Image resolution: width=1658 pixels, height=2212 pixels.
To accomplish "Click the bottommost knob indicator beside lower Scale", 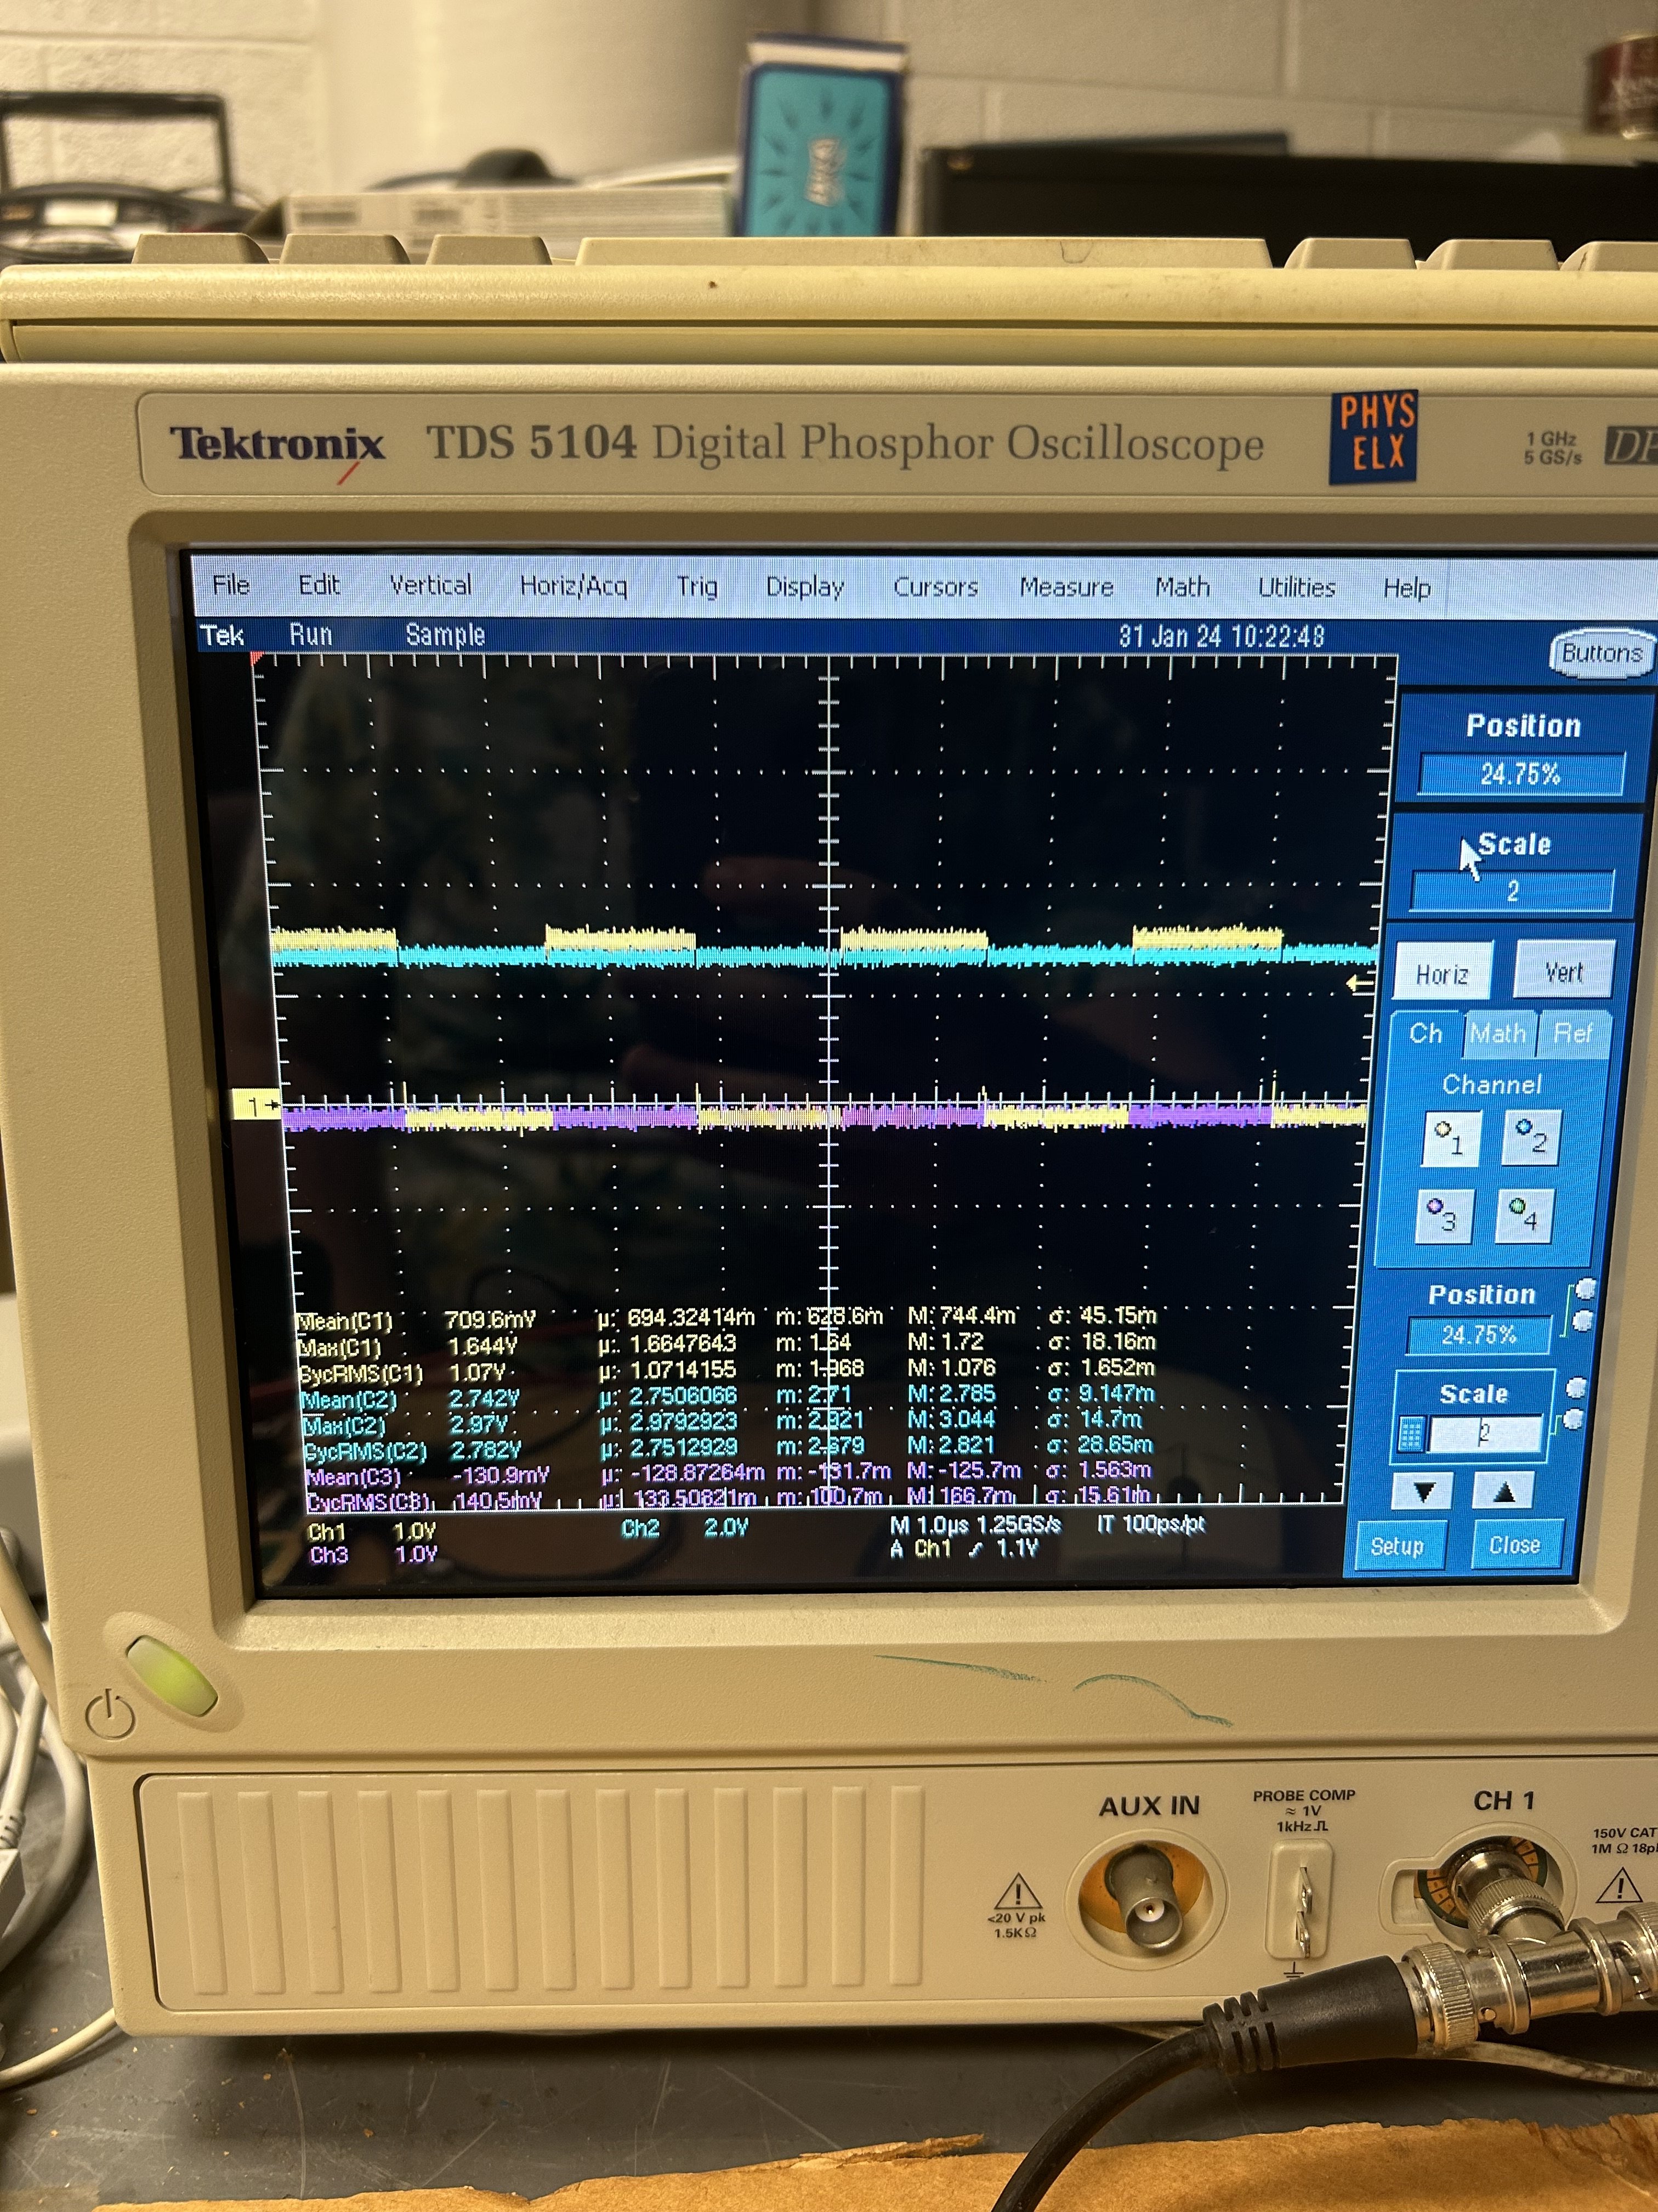I will [x=1573, y=1420].
